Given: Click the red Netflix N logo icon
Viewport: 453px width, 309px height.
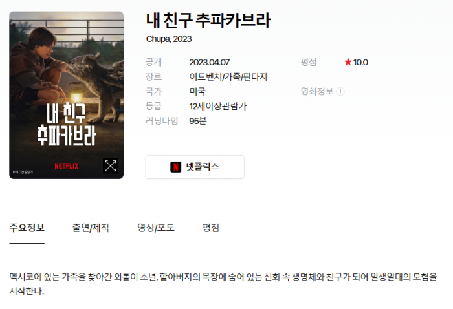Looking at the screenshot, I should (x=175, y=167).
